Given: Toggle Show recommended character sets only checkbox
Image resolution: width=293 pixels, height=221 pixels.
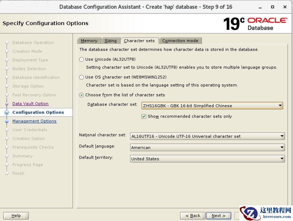Looking at the screenshot, I should click(x=144, y=116).
